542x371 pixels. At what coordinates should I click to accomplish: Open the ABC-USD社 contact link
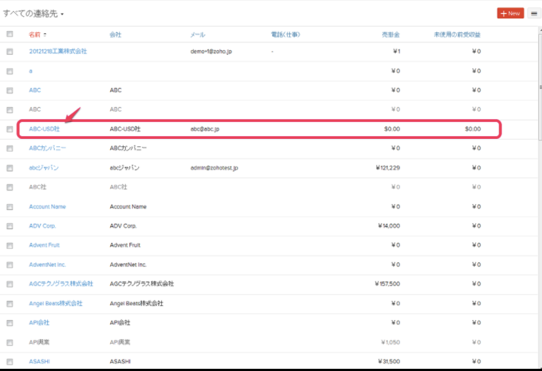(x=44, y=129)
